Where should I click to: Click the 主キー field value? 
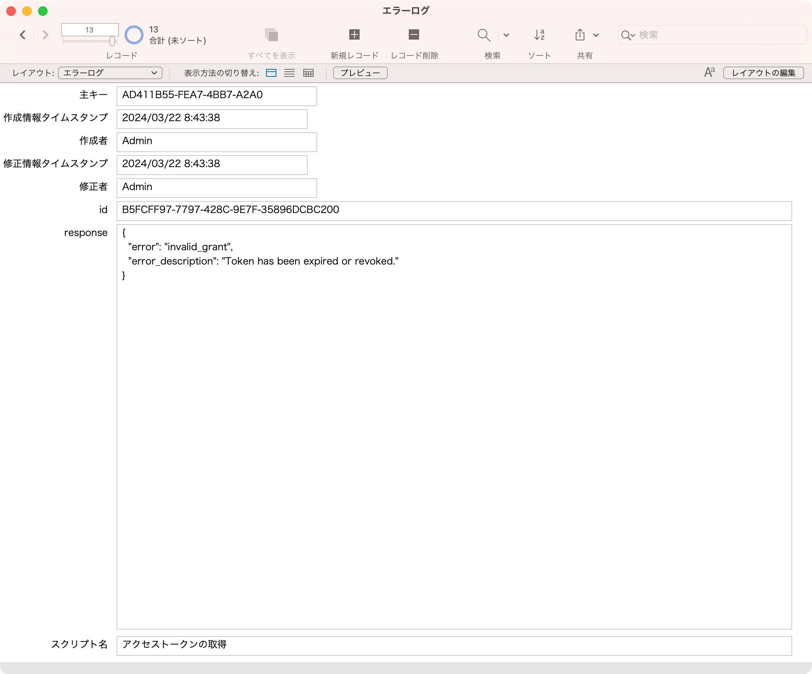(x=217, y=96)
